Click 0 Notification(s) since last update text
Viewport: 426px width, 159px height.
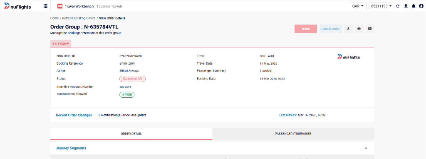[122, 115]
